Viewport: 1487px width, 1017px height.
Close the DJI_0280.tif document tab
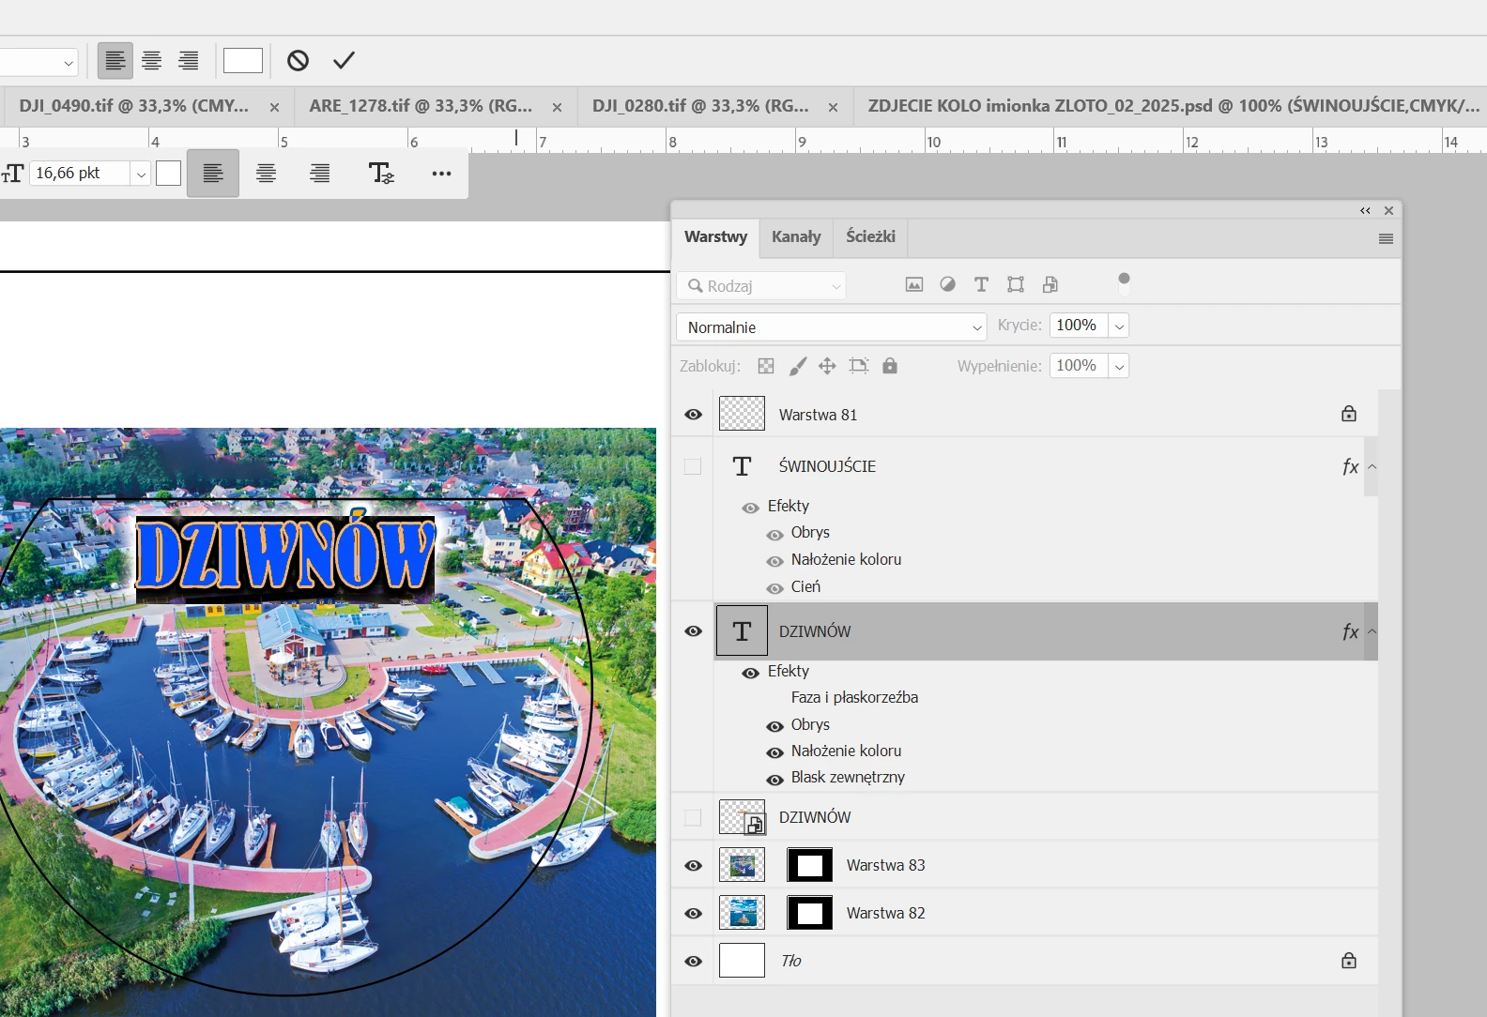[833, 108]
